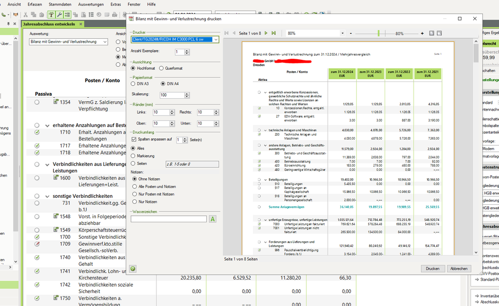Viewport: 499px width, 306px height.
Task: Toggle the wrench tool icon
Action: click(x=59, y=14)
